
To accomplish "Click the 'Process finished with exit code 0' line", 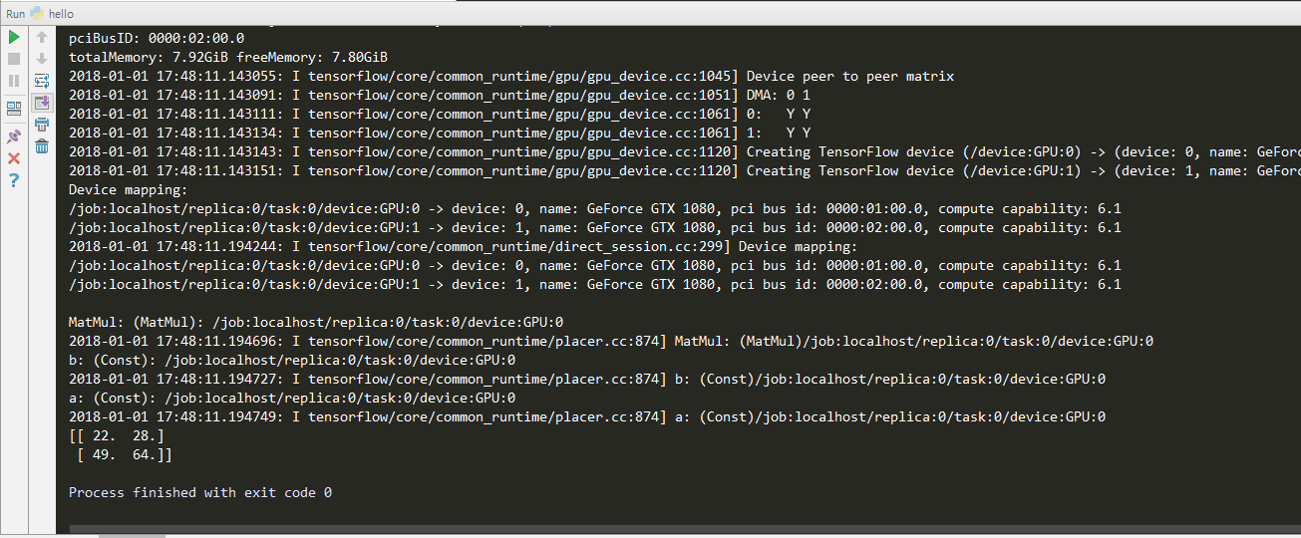I will pyautogui.click(x=200, y=492).
